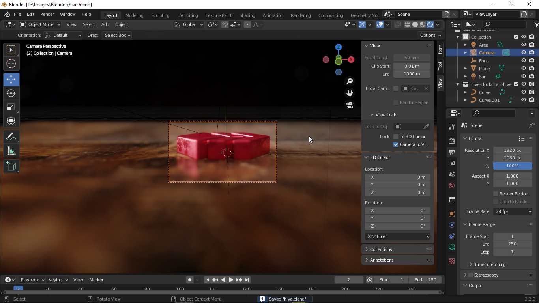Jump to the timeline end frame

pos(247,280)
